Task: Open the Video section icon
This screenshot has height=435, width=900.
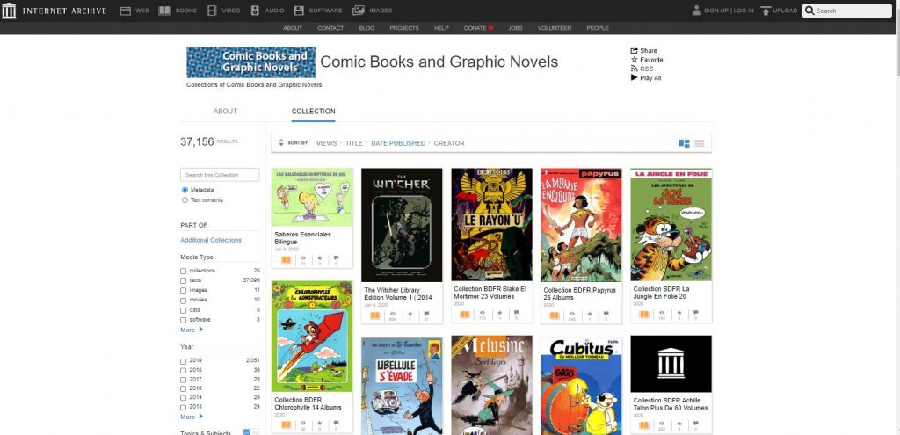Action: [212, 11]
